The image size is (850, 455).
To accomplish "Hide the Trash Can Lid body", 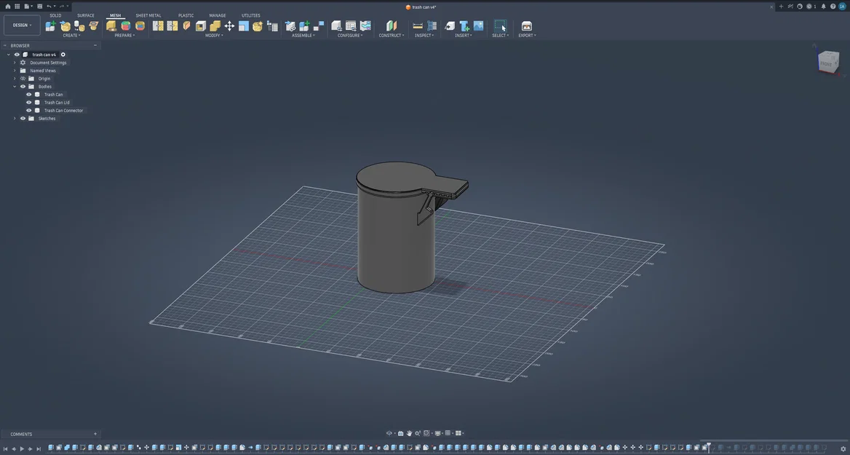I will tap(29, 103).
